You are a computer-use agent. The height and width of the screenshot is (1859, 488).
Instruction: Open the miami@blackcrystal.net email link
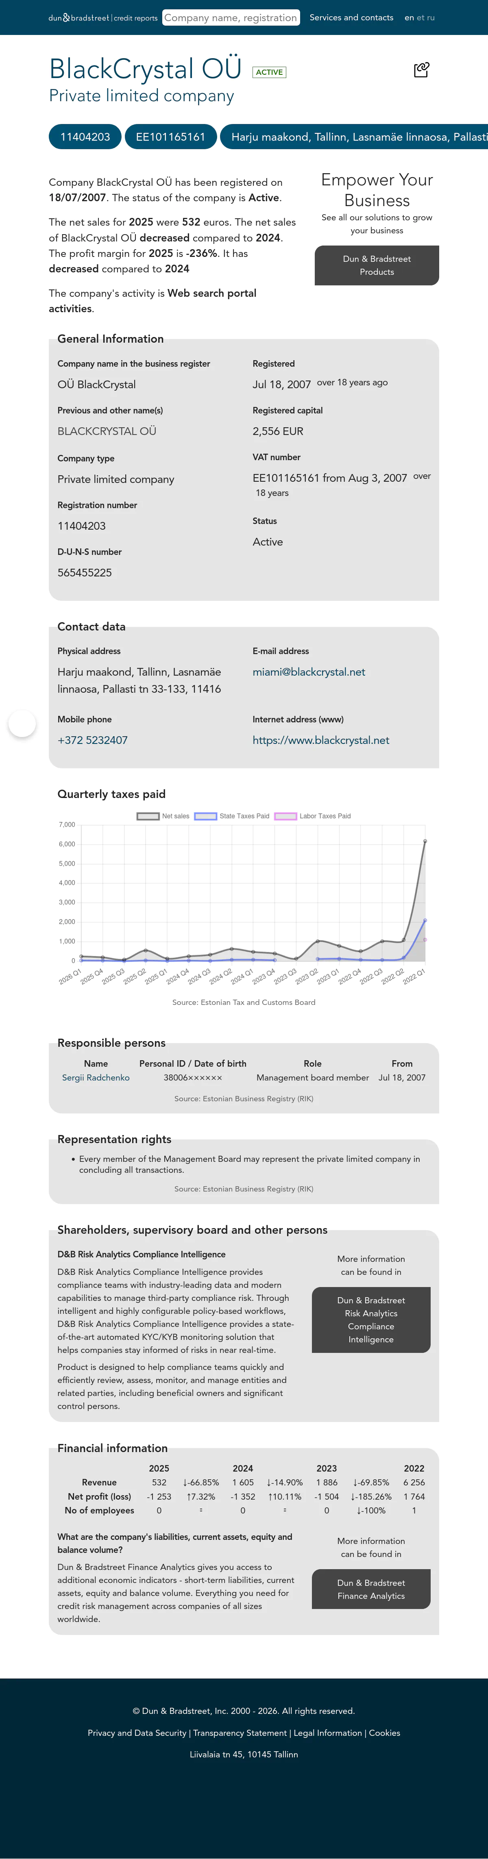tap(309, 672)
